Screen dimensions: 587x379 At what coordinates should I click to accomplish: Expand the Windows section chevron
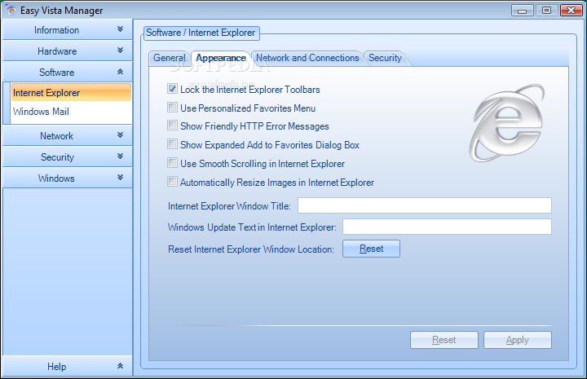pyautogui.click(x=120, y=178)
